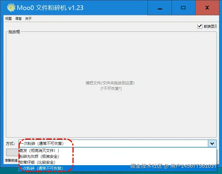The image size is (222, 174).
Task: Click the drop box area 请把文件/文件夹拖放到这里
Action: (111, 84)
